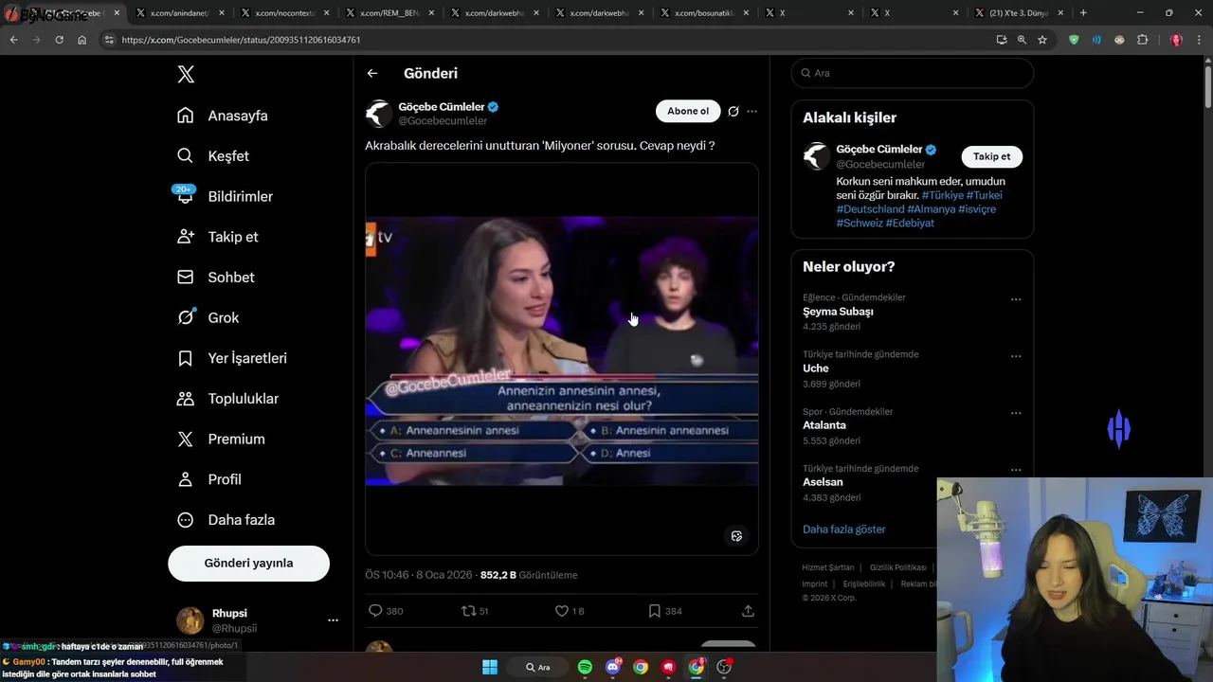Click the share icon under the post
This screenshot has width=1213, height=682.
748,611
